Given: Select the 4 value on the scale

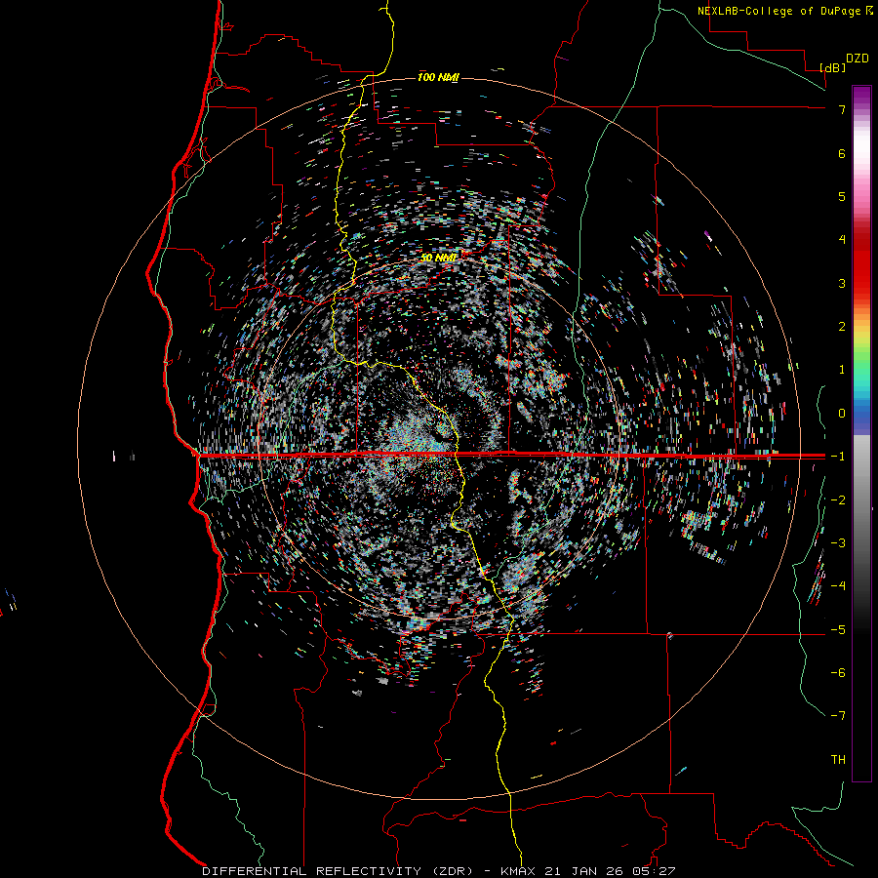Looking at the screenshot, I should [842, 240].
